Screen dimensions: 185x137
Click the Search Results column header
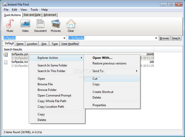click(x=78, y=49)
